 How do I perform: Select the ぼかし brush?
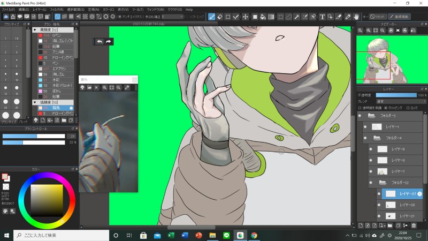coord(56,91)
